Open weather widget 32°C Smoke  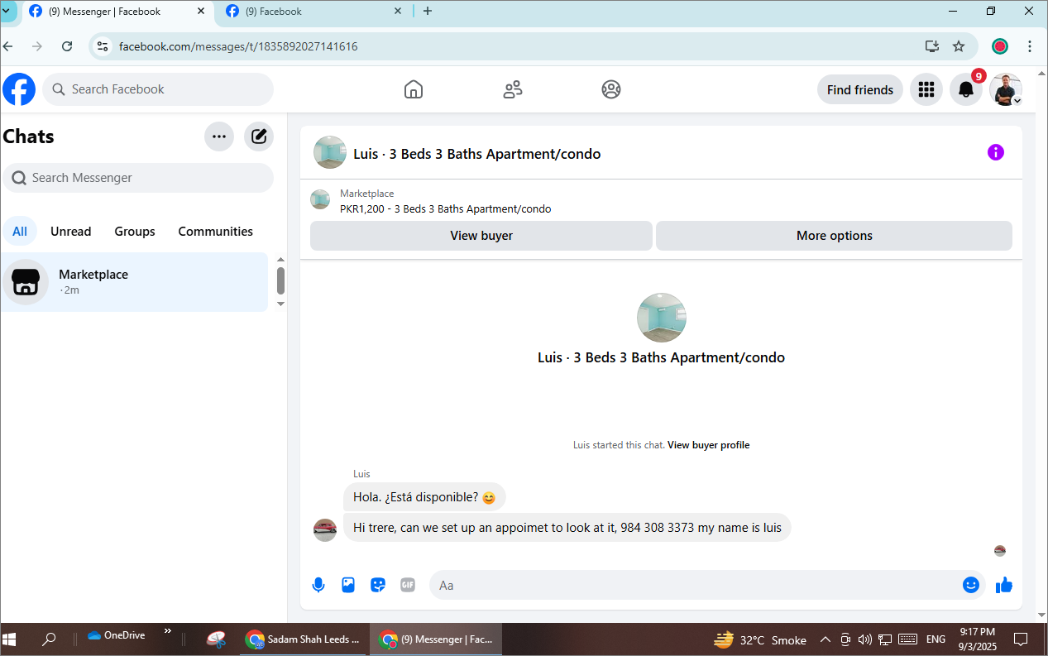tap(760, 639)
